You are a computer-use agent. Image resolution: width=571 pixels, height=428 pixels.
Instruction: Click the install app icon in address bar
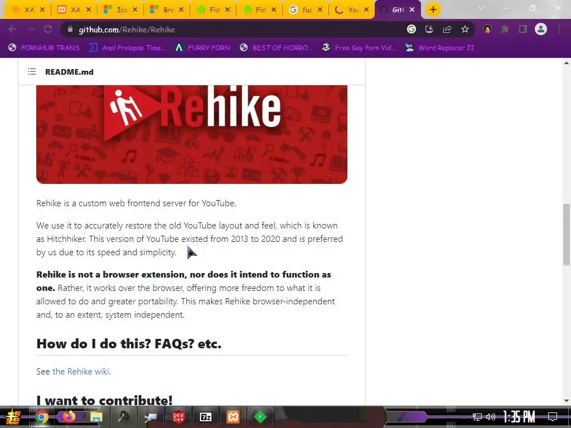click(x=429, y=30)
